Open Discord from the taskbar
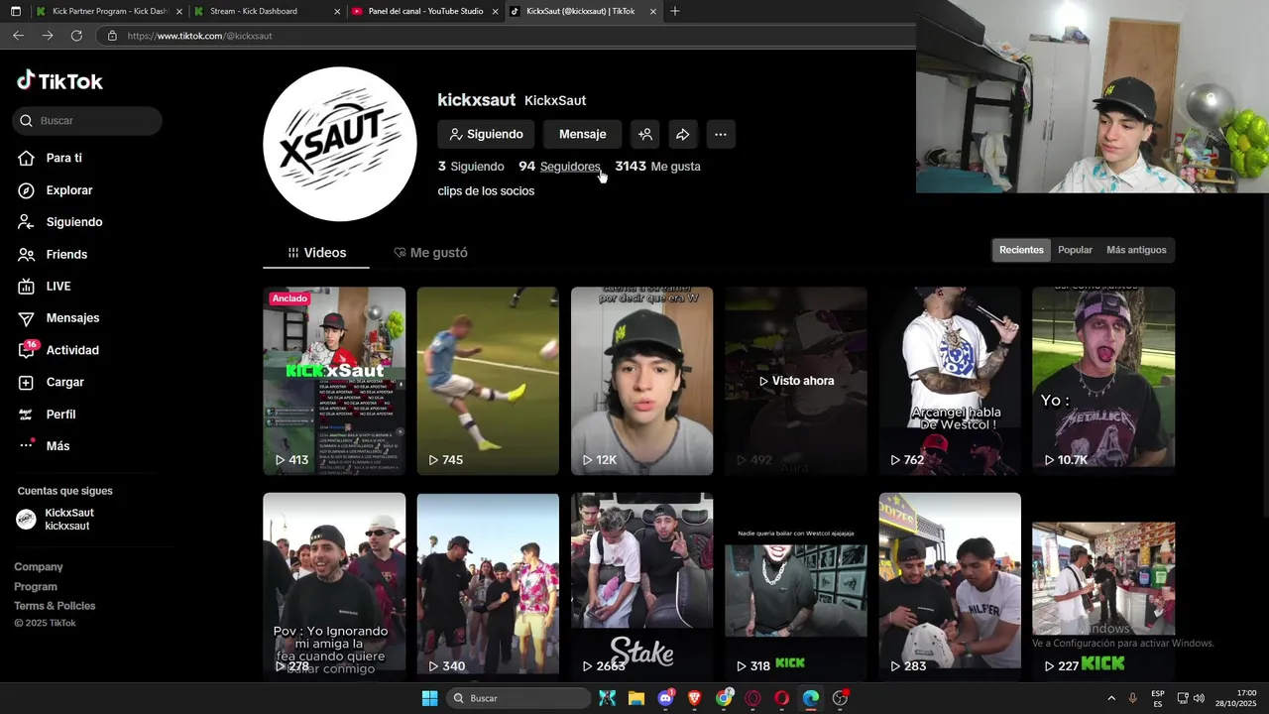The height and width of the screenshot is (714, 1269). tap(665, 698)
